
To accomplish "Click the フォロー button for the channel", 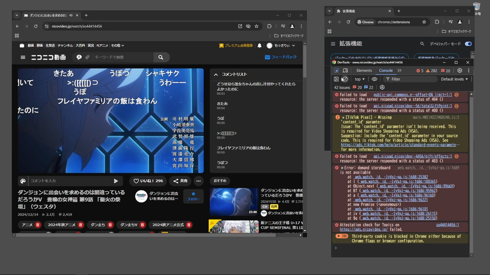I will click(193, 196).
